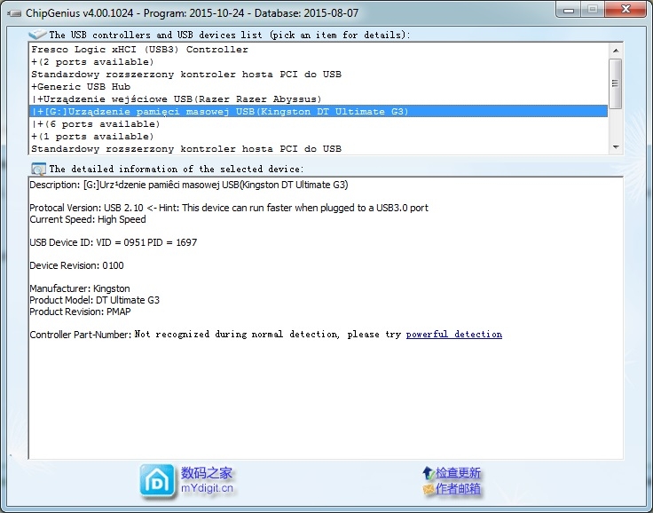Select the Kingston DT Ultimate G3 row
This screenshot has width=653, height=513.
pyautogui.click(x=319, y=111)
